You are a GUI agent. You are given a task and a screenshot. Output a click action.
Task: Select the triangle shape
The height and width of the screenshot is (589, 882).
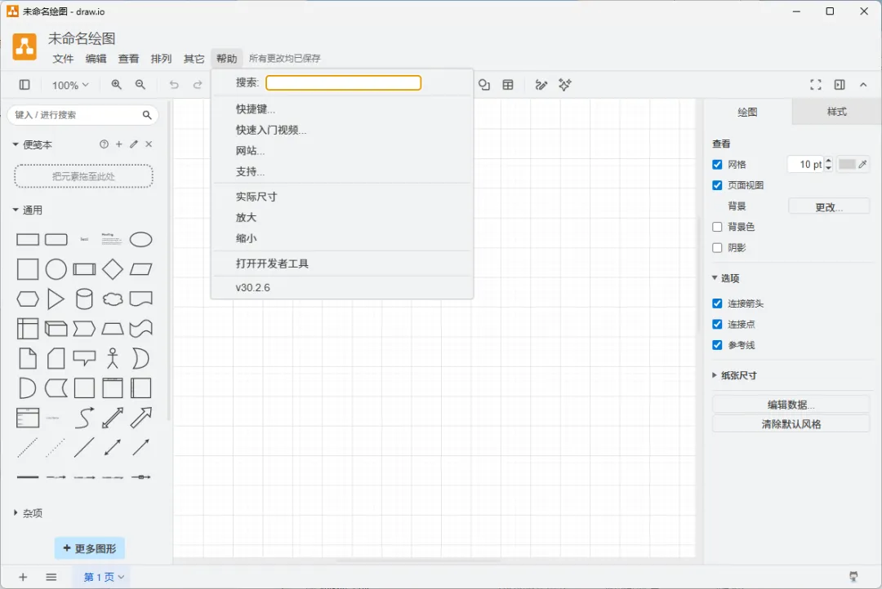tap(56, 299)
